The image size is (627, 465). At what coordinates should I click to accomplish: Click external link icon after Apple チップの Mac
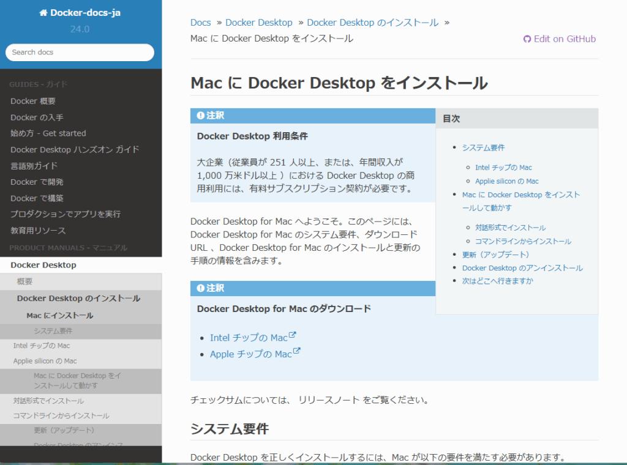coord(297,351)
